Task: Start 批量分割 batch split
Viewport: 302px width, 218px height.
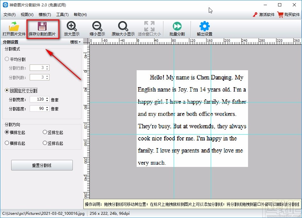Action: coord(177,26)
